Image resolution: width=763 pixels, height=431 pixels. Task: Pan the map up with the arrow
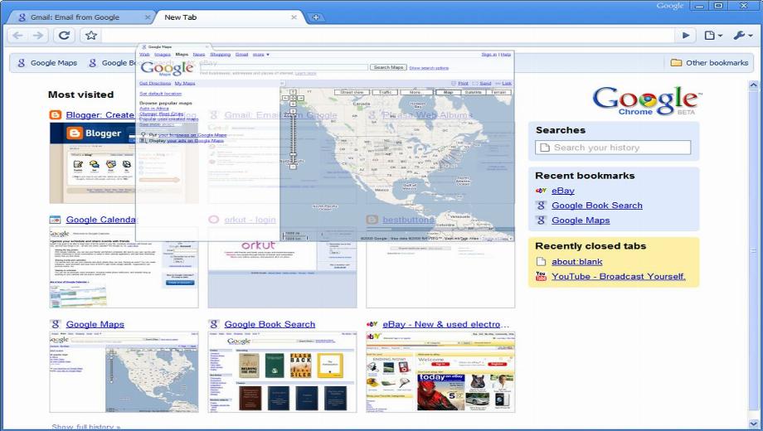click(x=293, y=91)
